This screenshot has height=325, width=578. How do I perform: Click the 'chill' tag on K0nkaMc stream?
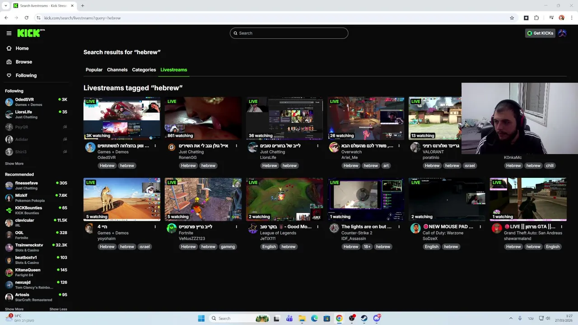pos(550,166)
